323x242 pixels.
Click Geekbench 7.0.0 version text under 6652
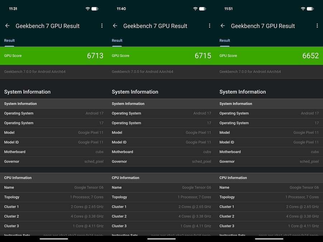click(250, 72)
